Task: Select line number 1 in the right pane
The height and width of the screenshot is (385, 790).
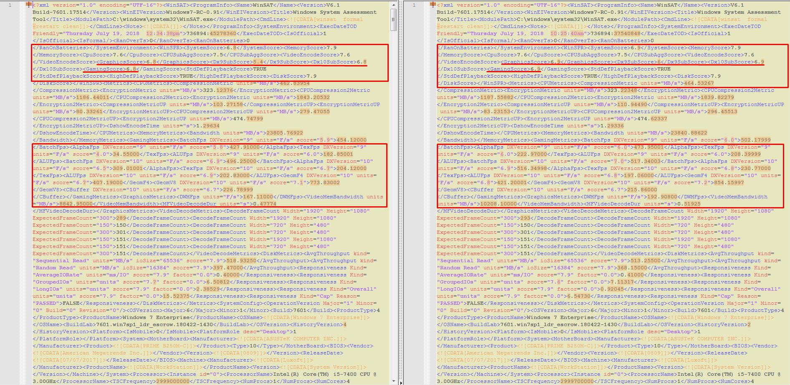Action: click(x=414, y=5)
